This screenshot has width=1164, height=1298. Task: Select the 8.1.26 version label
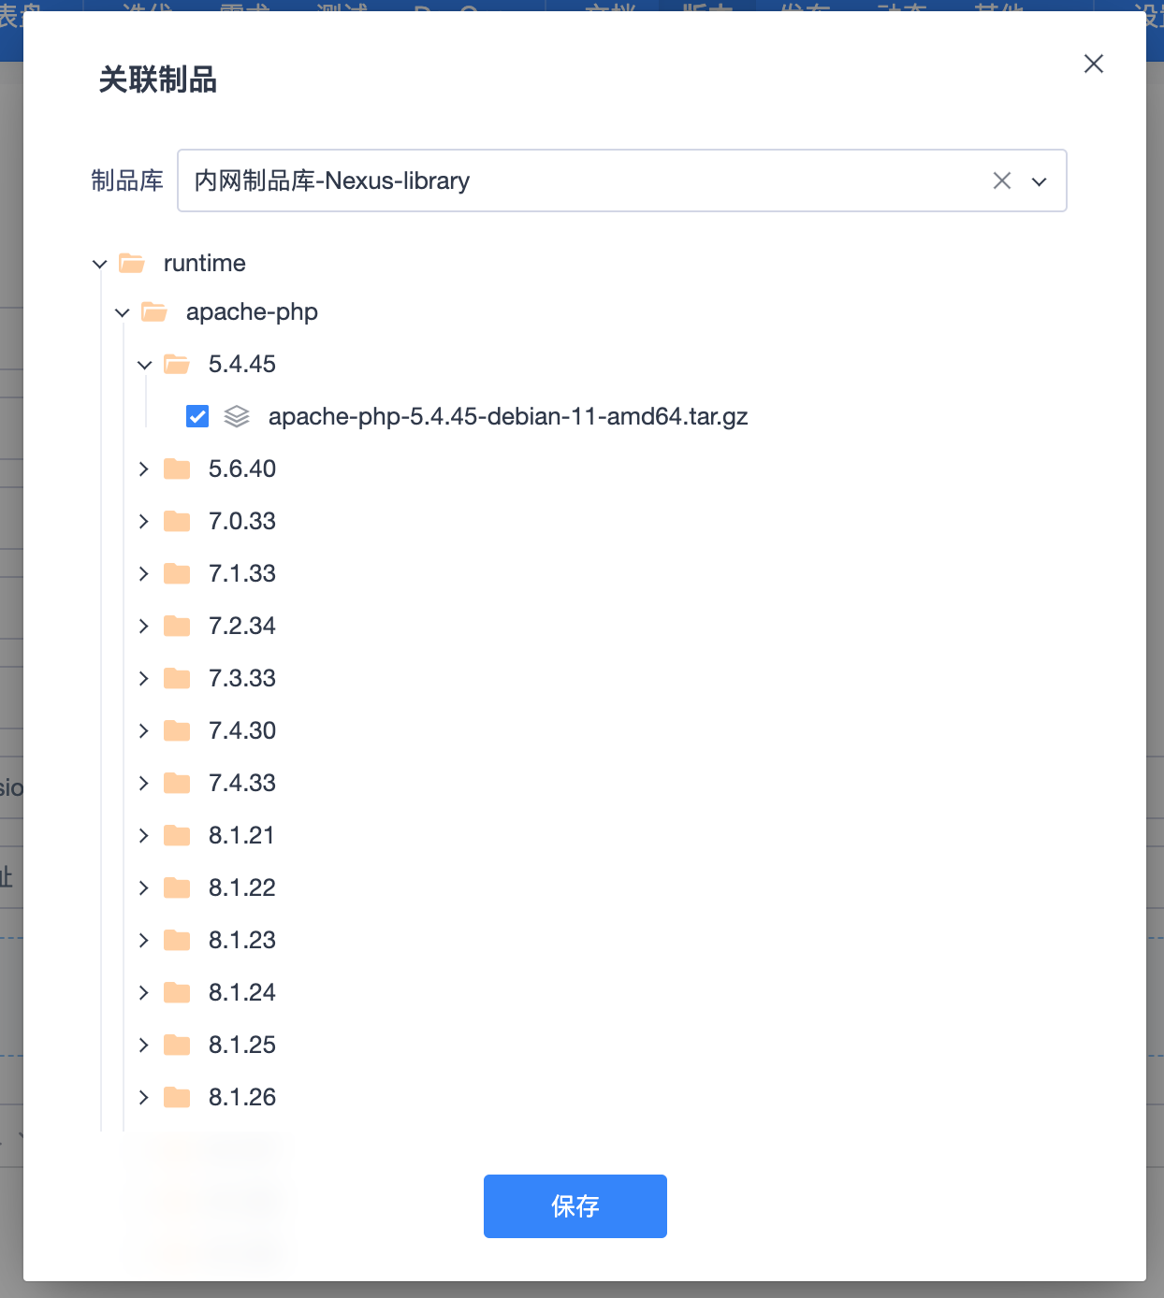click(x=242, y=1097)
